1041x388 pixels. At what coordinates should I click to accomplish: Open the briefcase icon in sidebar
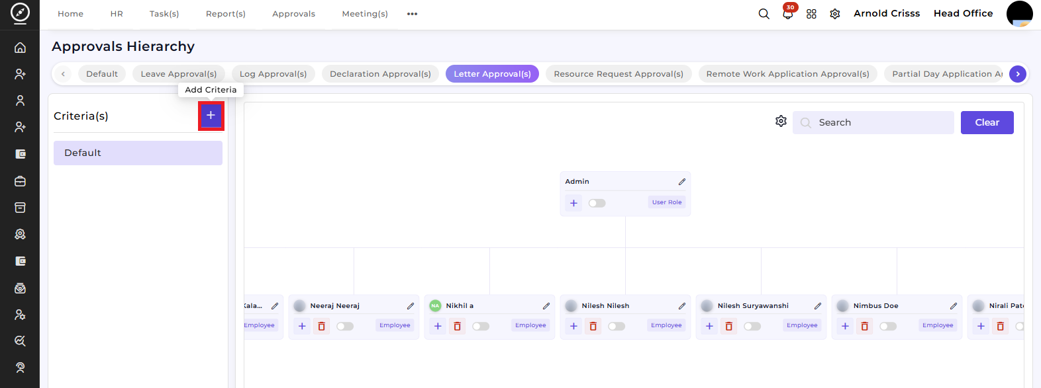(21, 181)
